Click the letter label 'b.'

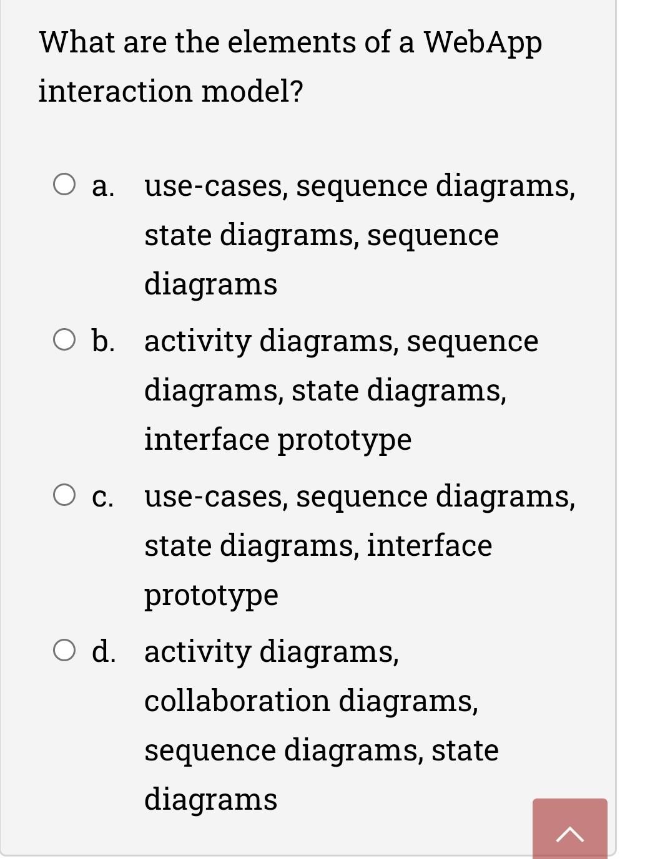(104, 341)
